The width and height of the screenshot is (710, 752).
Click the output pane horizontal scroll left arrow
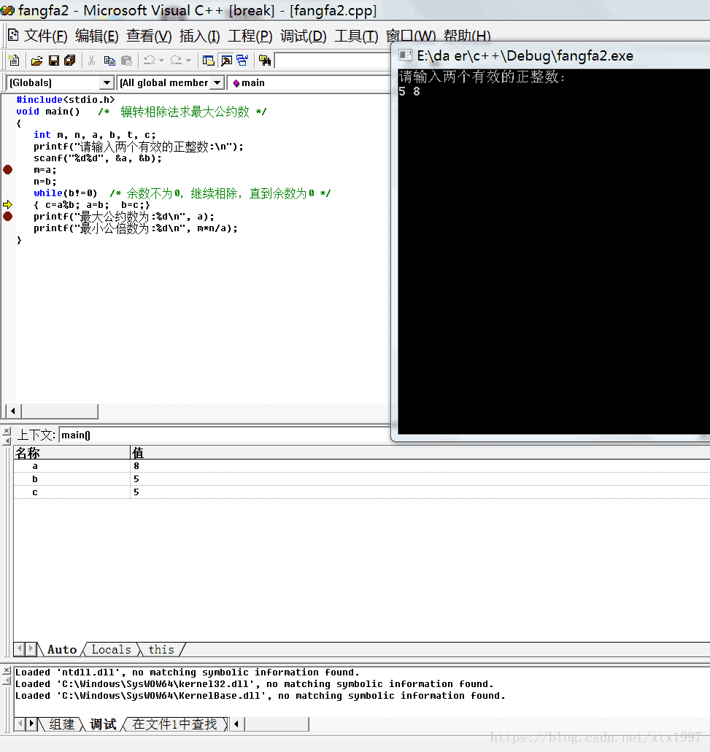236,724
